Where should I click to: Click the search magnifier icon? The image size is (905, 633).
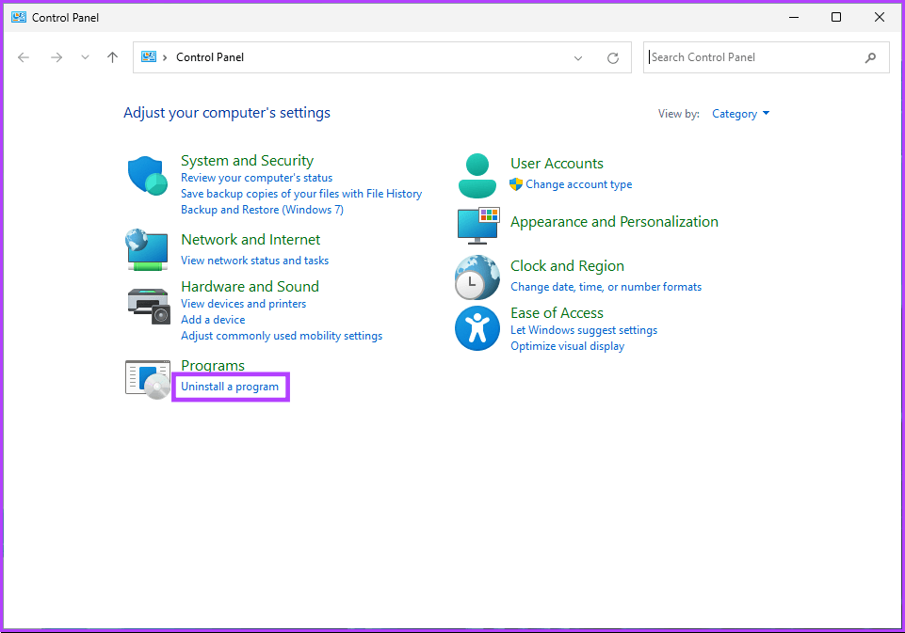coord(870,57)
